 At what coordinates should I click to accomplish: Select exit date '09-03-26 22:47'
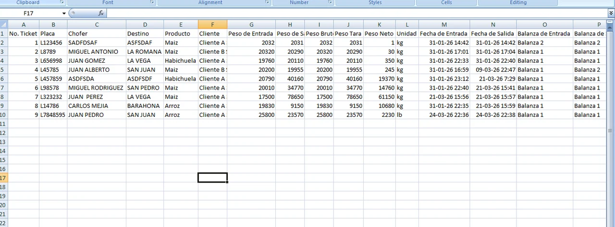493,70
